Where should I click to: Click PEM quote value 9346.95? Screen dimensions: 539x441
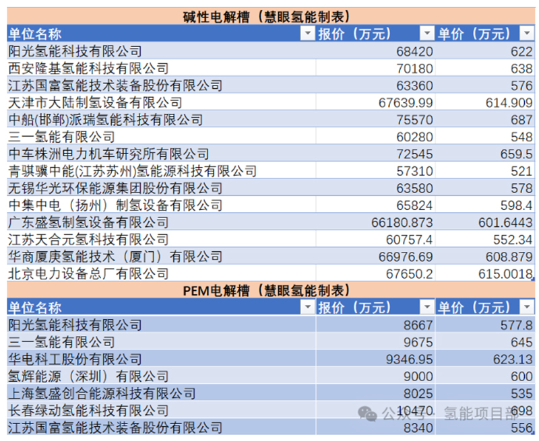click(x=410, y=360)
